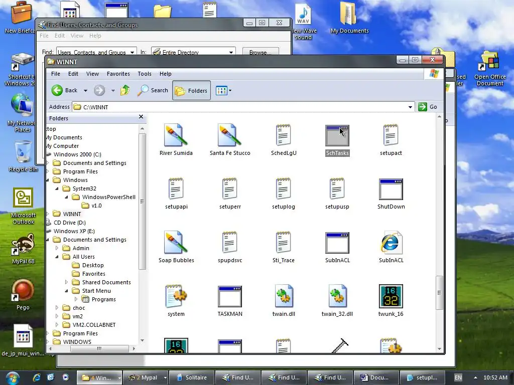Open My Documents desktop folder
The image size is (514, 385).
tap(349, 18)
